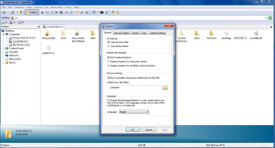
Task: Open command prompt from the toolbar
Action: point(102,12)
